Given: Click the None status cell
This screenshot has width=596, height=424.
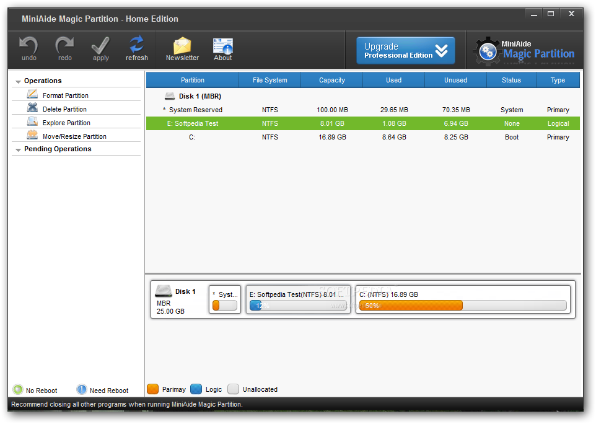Looking at the screenshot, I should pyautogui.click(x=512, y=123).
